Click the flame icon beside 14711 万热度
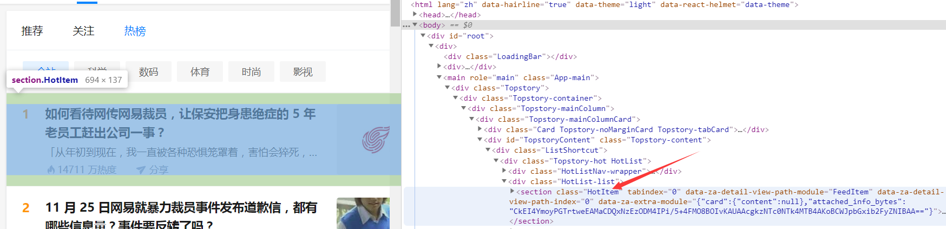Image resolution: width=946 pixels, height=229 pixels. click(51, 170)
